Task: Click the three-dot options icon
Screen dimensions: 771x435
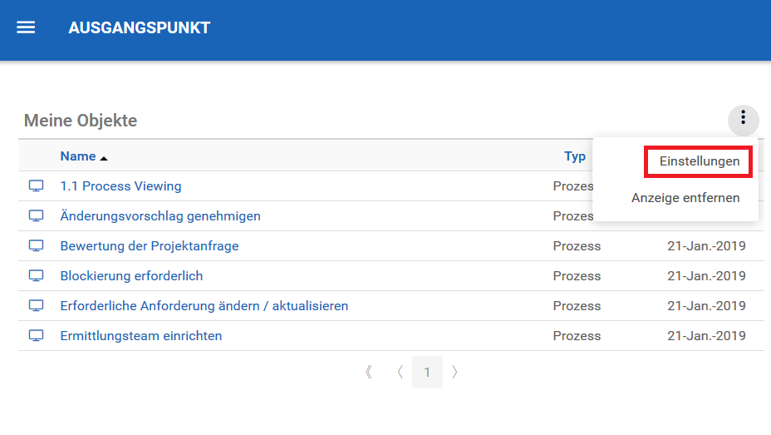Action: click(743, 119)
